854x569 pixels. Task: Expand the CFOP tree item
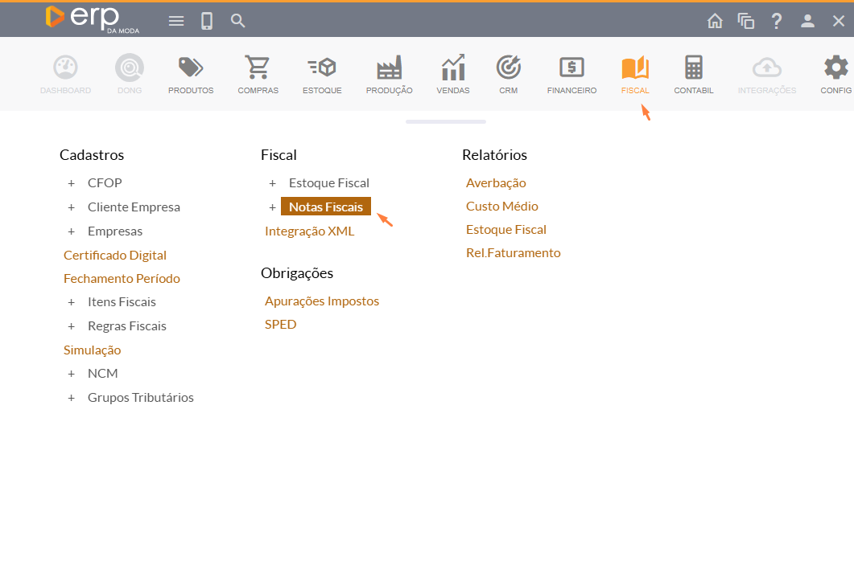coord(72,183)
